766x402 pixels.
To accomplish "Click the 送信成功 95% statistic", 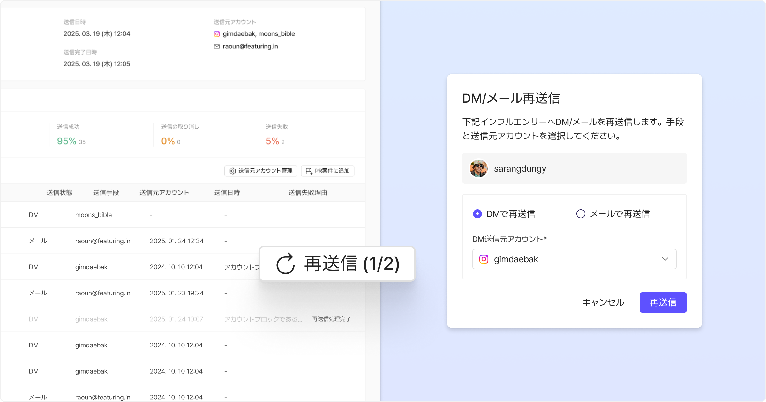I will pos(67,141).
